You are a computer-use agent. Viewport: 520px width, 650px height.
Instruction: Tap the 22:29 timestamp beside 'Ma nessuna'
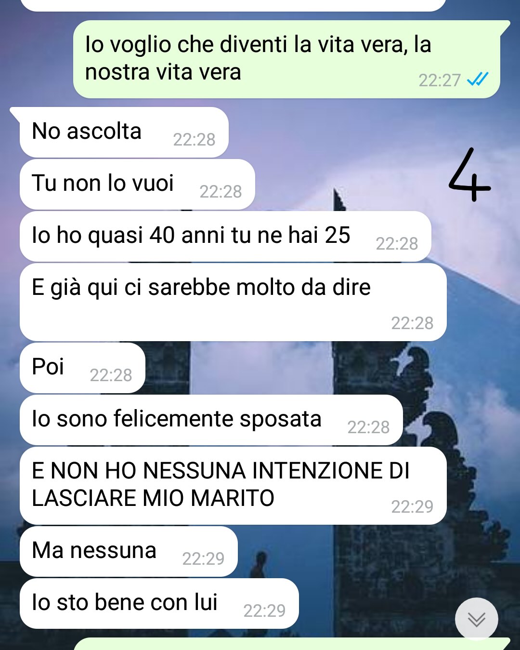(203, 558)
